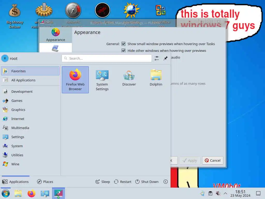Viewport: 265px width, 199px height.
Task: Open System Settings from Favorites grid
Action: (x=102, y=80)
